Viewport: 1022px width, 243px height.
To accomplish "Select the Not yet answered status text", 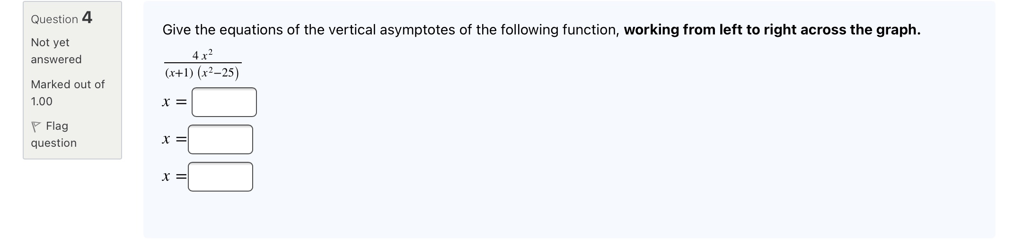I will [x=50, y=42].
